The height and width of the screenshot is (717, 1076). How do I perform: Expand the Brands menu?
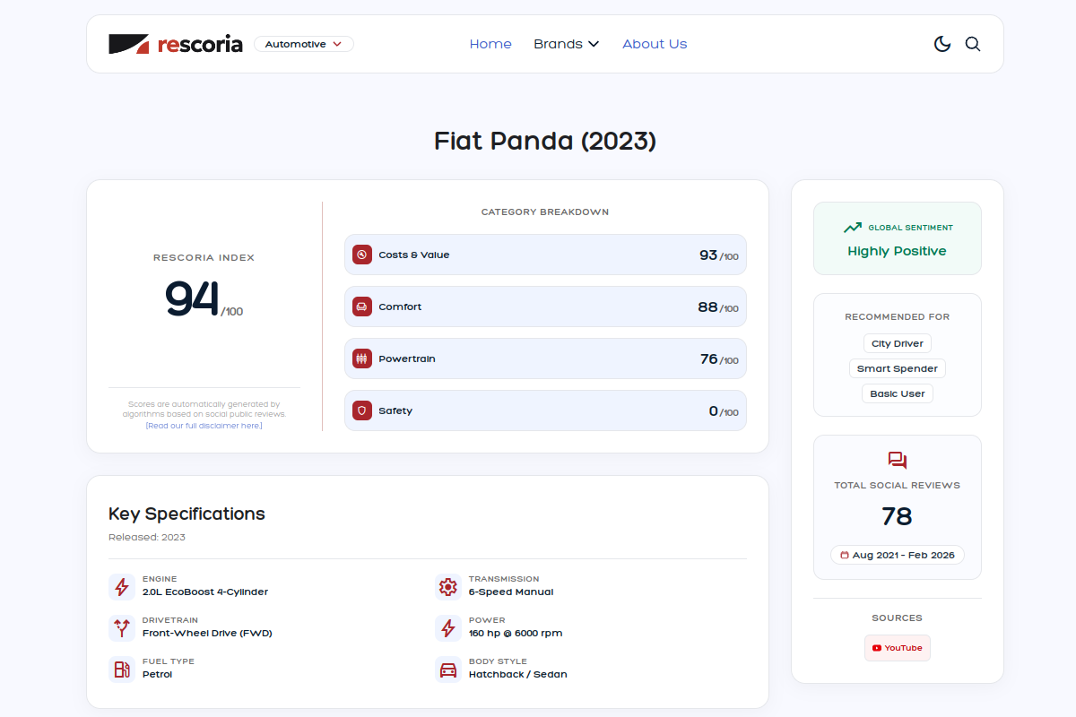pos(567,44)
